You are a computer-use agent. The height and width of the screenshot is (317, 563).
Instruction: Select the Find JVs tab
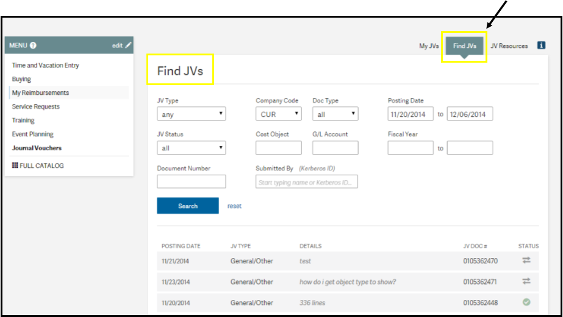tap(465, 46)
